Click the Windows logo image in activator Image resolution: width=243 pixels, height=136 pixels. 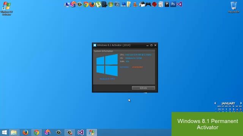click(107, 65)
